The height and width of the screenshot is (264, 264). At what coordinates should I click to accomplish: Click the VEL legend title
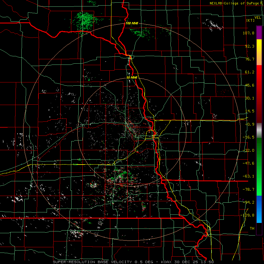[258, 17]
